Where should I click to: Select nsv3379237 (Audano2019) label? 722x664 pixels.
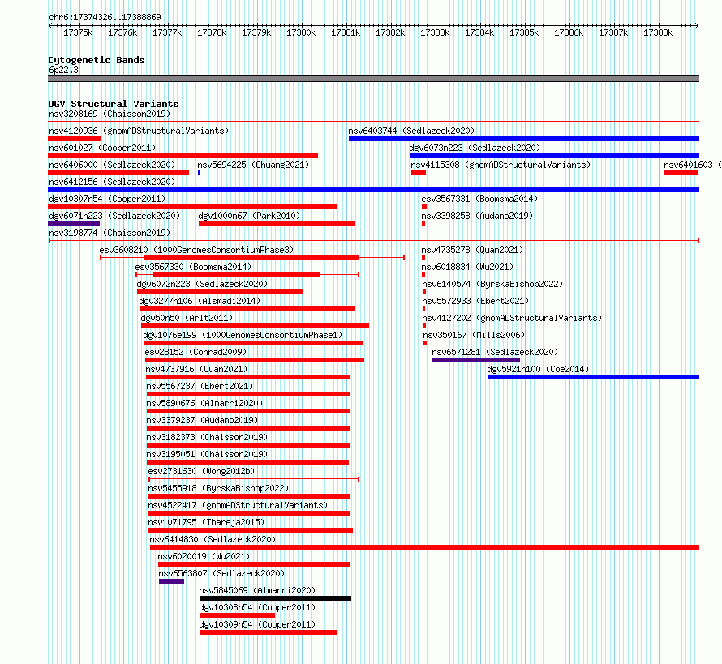coord(202,420)
